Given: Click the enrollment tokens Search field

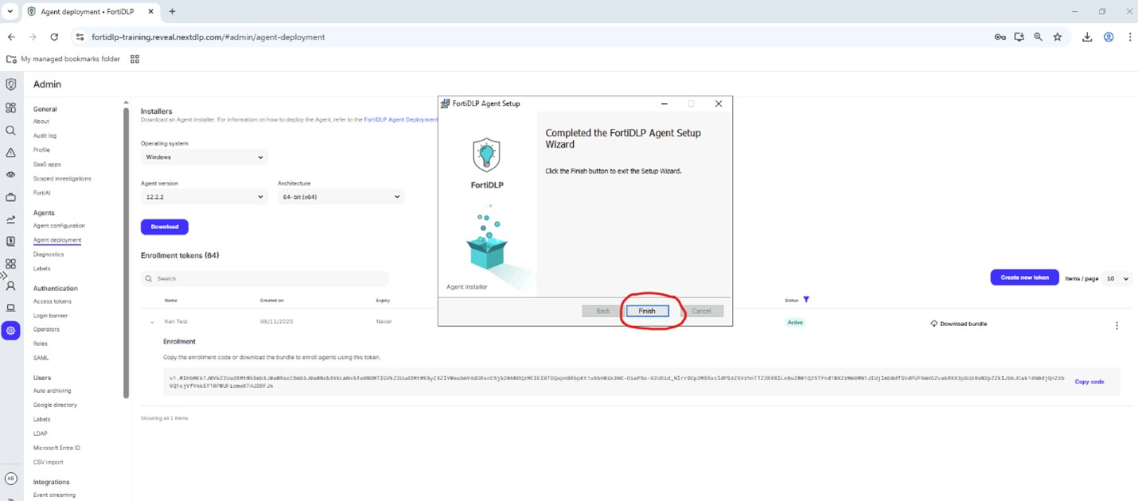Looking at the screenshot, I should 265,278.
